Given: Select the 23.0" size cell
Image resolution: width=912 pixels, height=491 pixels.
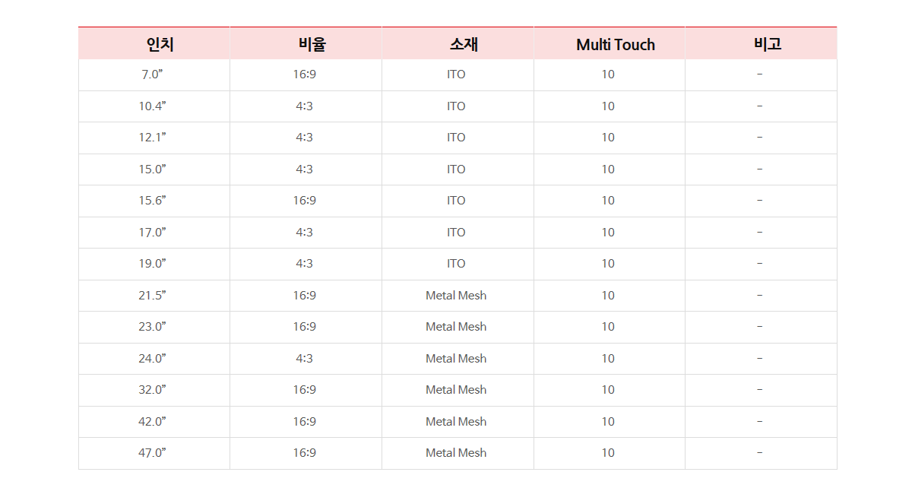Looking at the screenshot, I should (x=154, y=327).
